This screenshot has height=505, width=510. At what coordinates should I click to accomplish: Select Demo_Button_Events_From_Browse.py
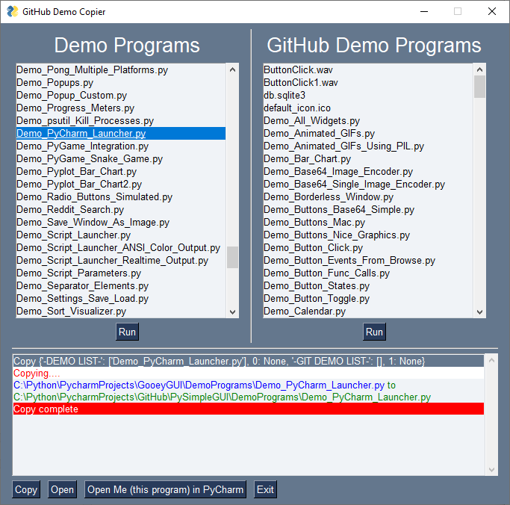pos(368,260)
